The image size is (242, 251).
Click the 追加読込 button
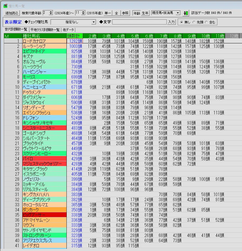(12, 13)
